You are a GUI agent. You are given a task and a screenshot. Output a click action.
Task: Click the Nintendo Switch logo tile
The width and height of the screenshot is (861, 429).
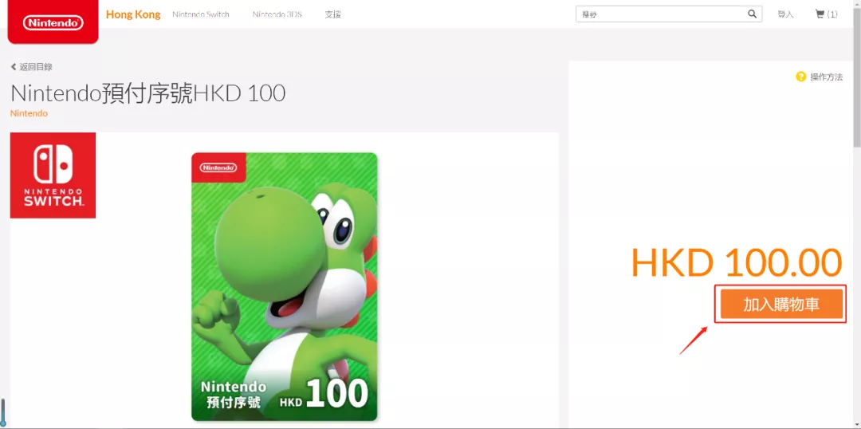pos(53,175)
